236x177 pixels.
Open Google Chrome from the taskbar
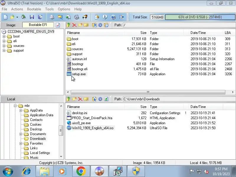pyautogui.click(x=81, y=171)
